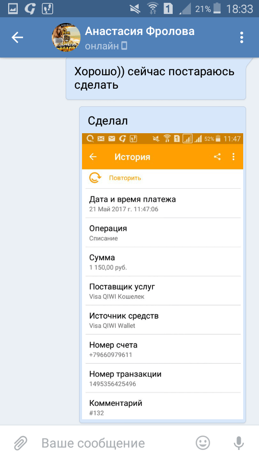This screenshot has height=460, width=259.
Task: Select the Хорошо)) сейчас постараюсь сделать message
Action: click(x=155, y=79)
